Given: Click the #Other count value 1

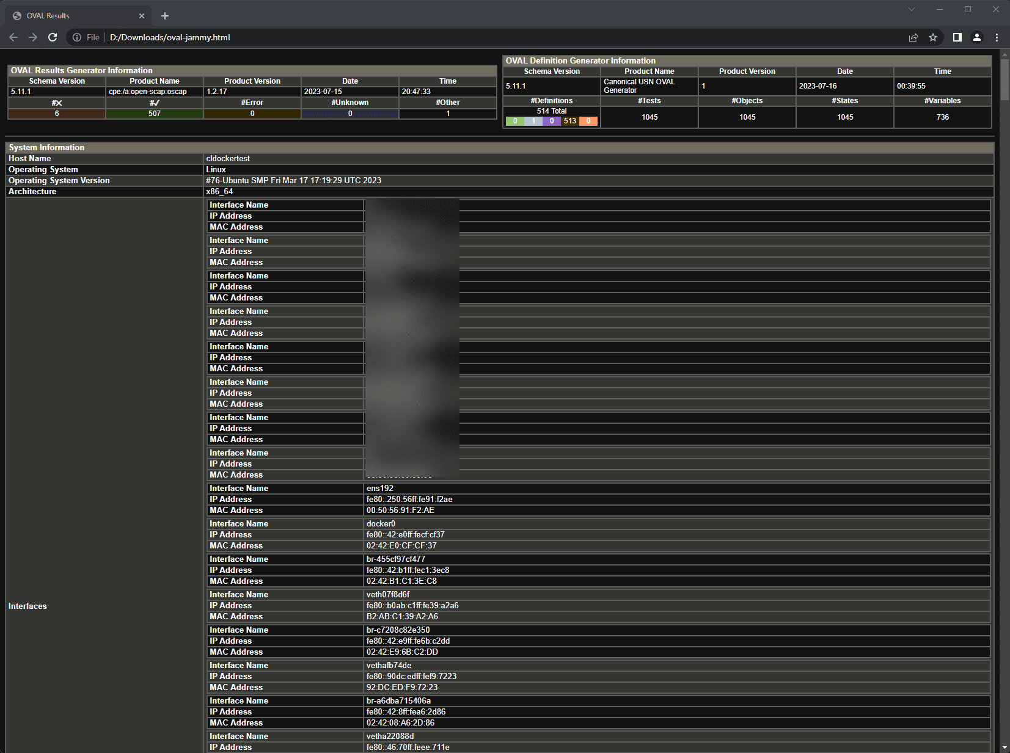Looking at the screenshot, I should point(448,114).
